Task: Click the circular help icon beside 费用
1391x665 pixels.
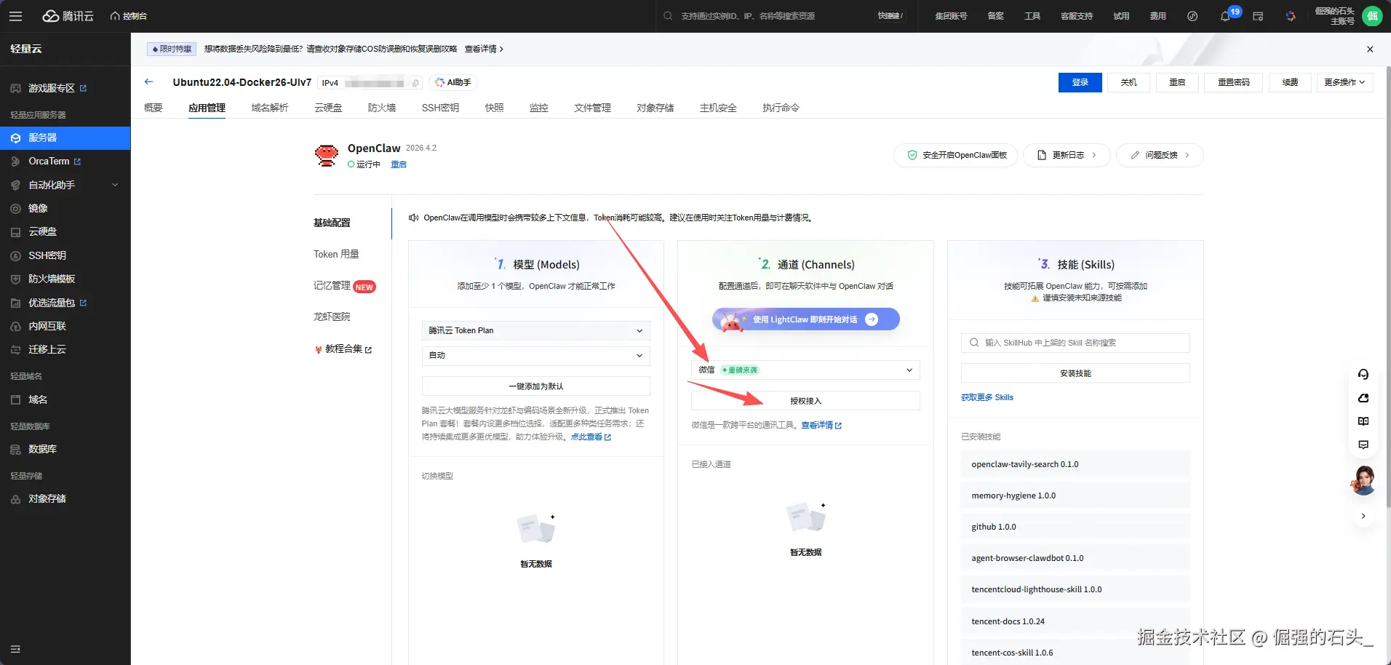Action: pos(1192,16)
